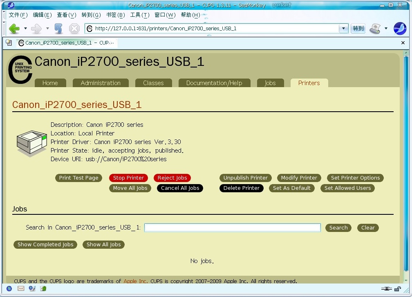The image size is (412, 297).
Task: Expand the address bar URL dropdown
Action: tap(343, 28)
